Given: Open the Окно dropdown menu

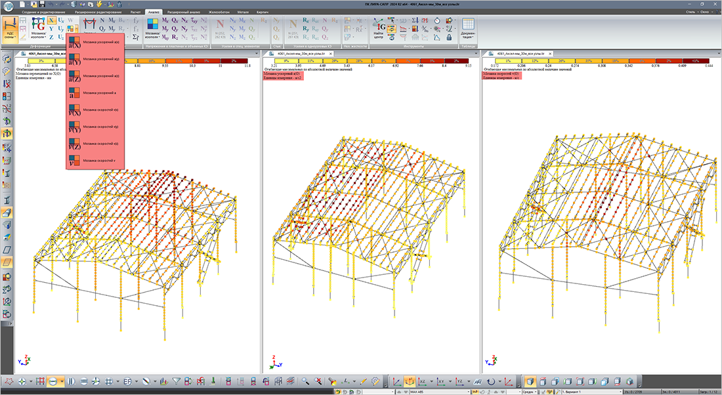Looking at the screenshot, I should point(706,12).
